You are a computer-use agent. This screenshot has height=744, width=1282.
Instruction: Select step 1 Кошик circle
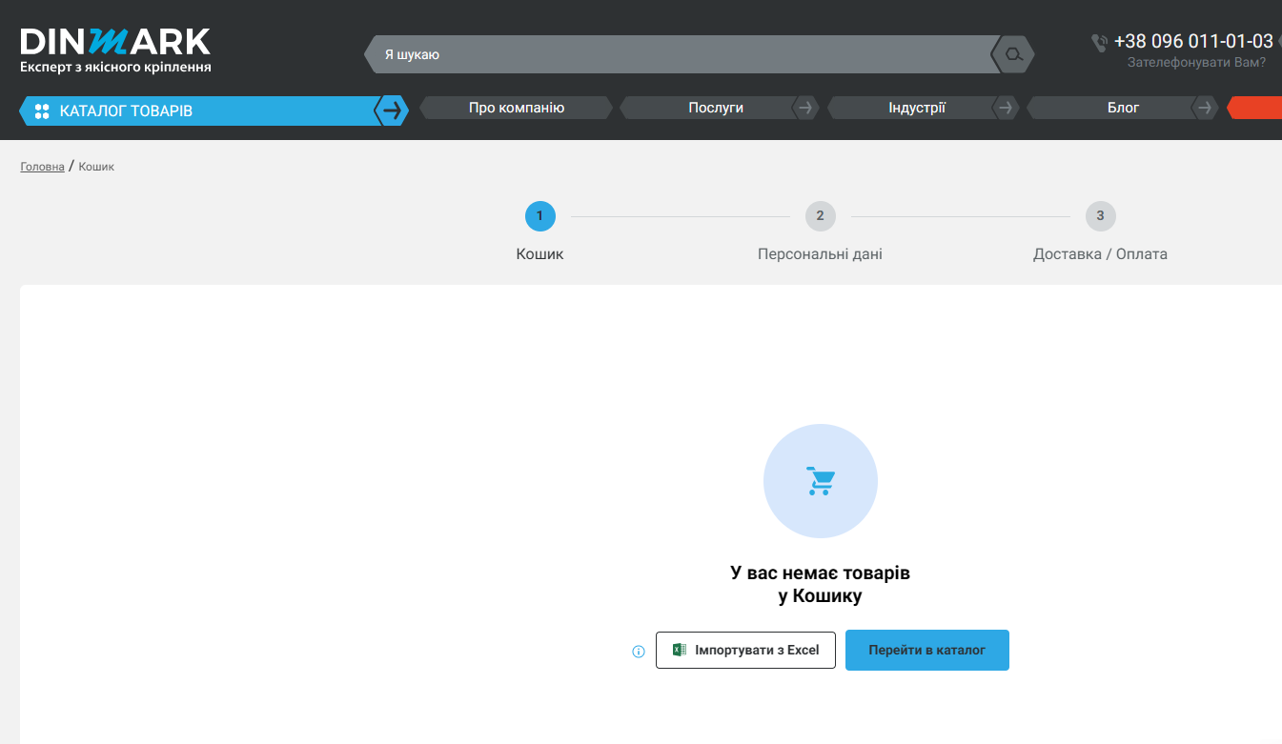click(x=539, y=216)
